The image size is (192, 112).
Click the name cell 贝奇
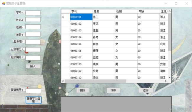(x=104, y=71)
